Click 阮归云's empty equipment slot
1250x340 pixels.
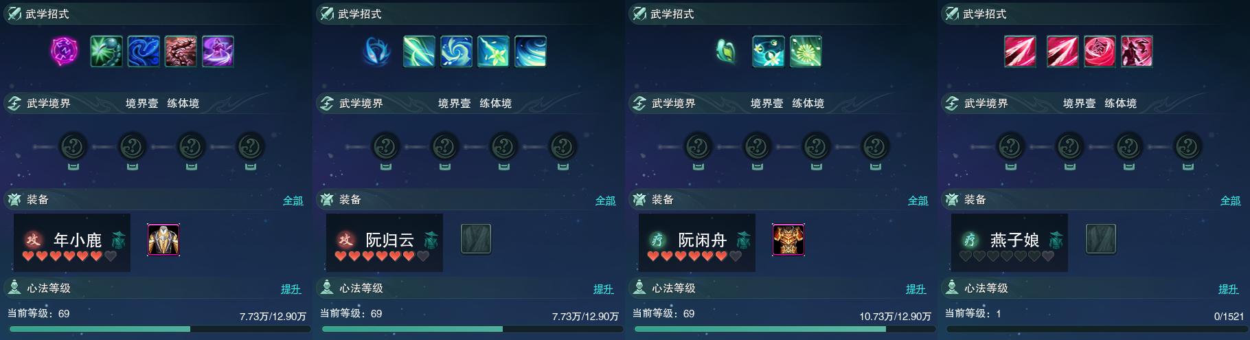click(476, 239)
